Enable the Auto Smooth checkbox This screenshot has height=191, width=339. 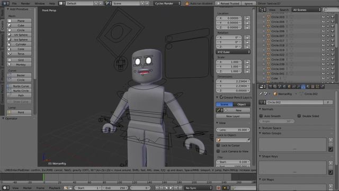(x=261, y=116)
